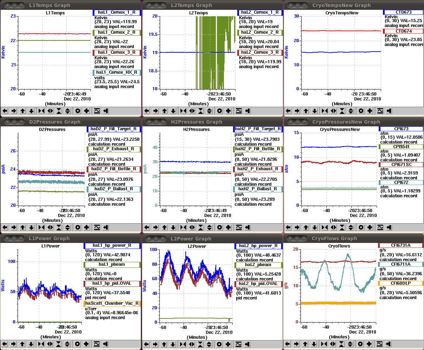Click VAL=23.7903 reading under haH2_P_Fill_Target_R

266,139
